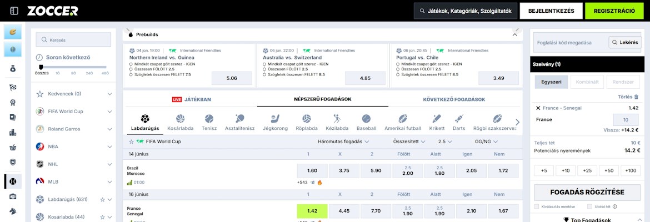Click the statistics bars icon under Brazil Morocco
This screenshot has height=222, width=650.
click(130, 182)
